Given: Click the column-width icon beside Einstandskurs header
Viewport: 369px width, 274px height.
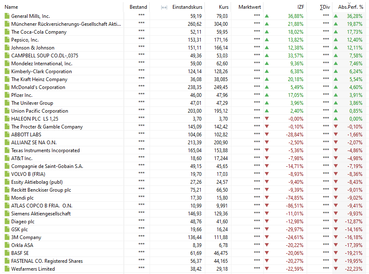Looking at the screenshot, I should (164, 7).
